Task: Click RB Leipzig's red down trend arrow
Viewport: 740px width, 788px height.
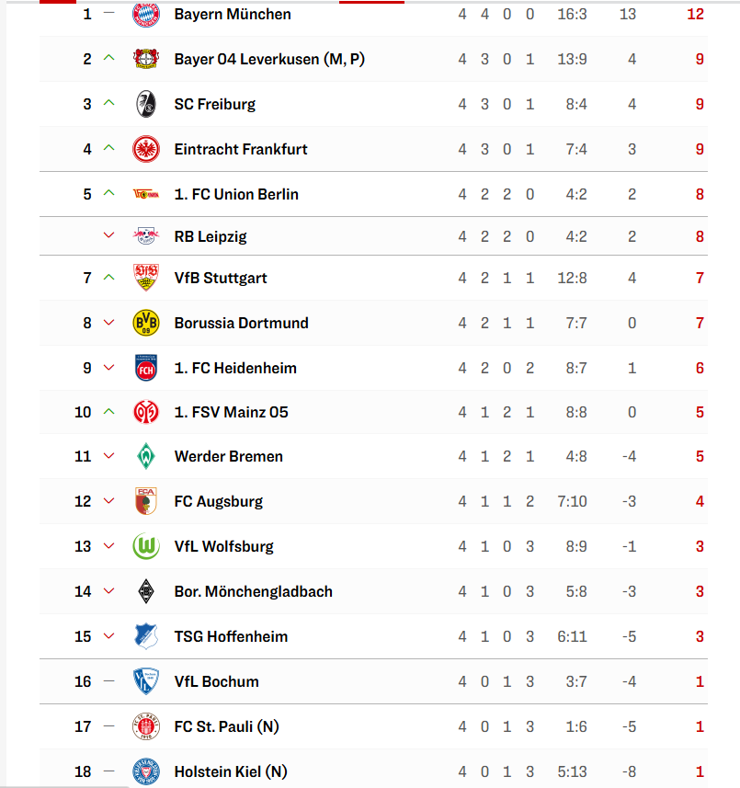Action: (109, 235)
